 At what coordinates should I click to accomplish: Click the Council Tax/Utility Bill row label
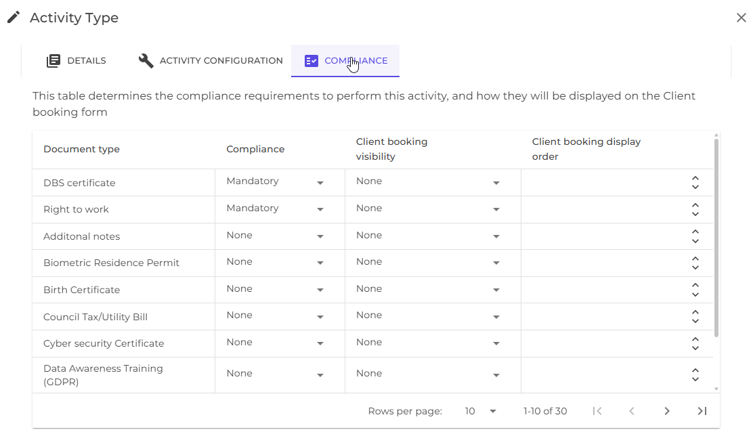(x=95, y=317)
